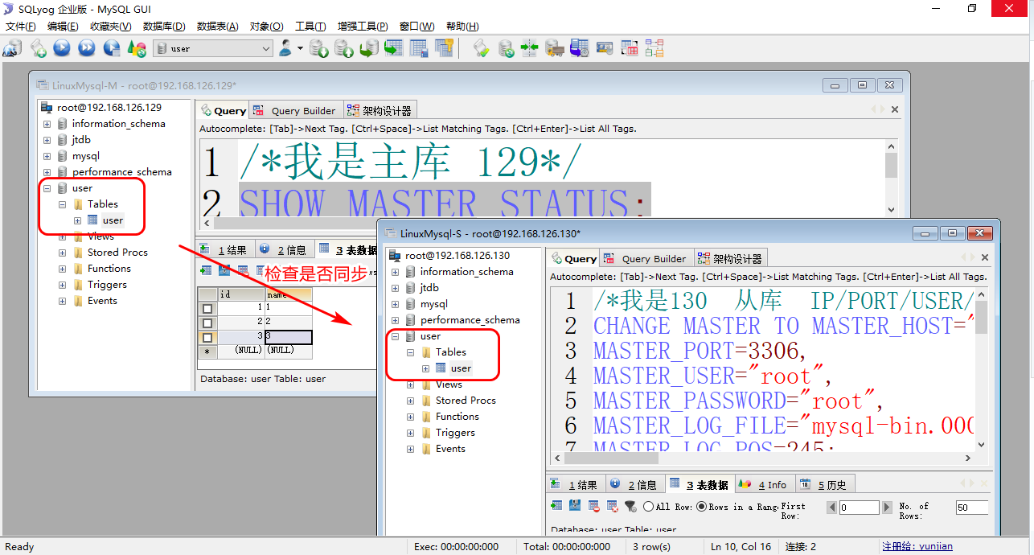Viewport: 1034px width, 555px height.
Task: Check the row checkbox for id 1
Action: pyautogui.click(x=208, y=308)
